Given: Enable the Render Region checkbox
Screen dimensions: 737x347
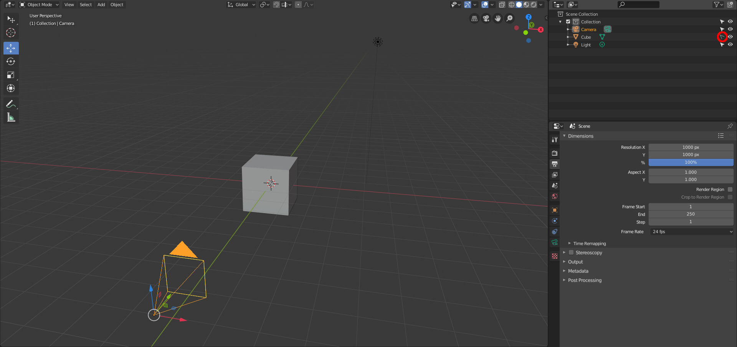Looking at the screenshot, I should pos(730,189).
